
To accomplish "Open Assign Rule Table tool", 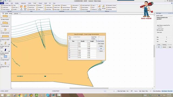I will (x=6, y=5).
